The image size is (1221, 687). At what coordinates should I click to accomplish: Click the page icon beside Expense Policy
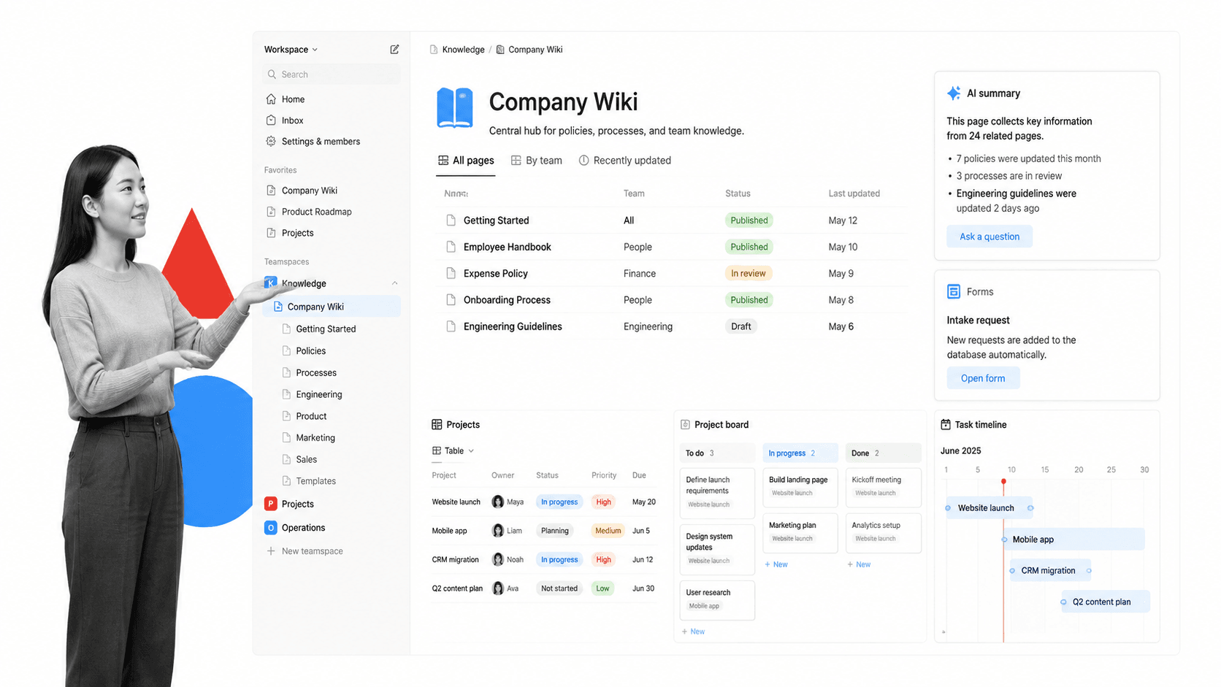451,273
